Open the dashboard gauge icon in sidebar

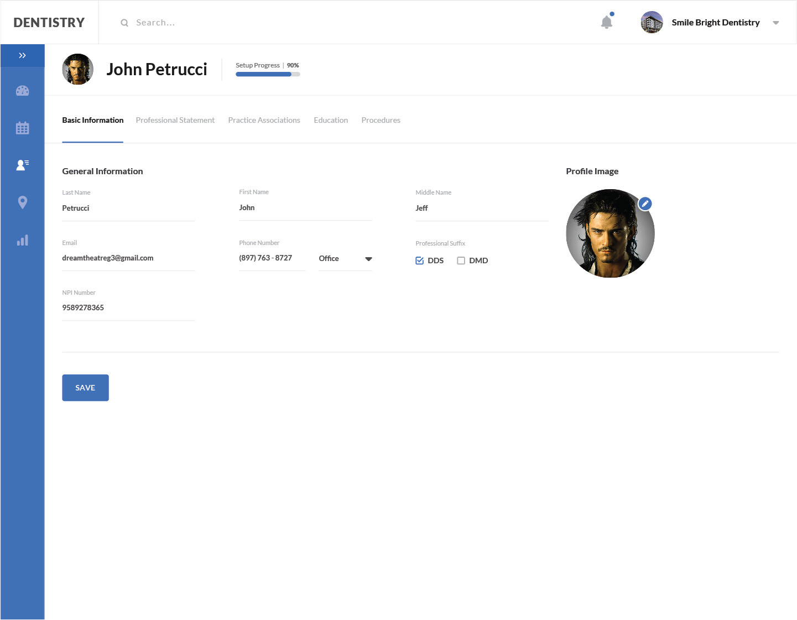point(22,91)
